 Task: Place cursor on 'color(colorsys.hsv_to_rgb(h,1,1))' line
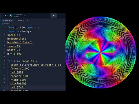36,65
